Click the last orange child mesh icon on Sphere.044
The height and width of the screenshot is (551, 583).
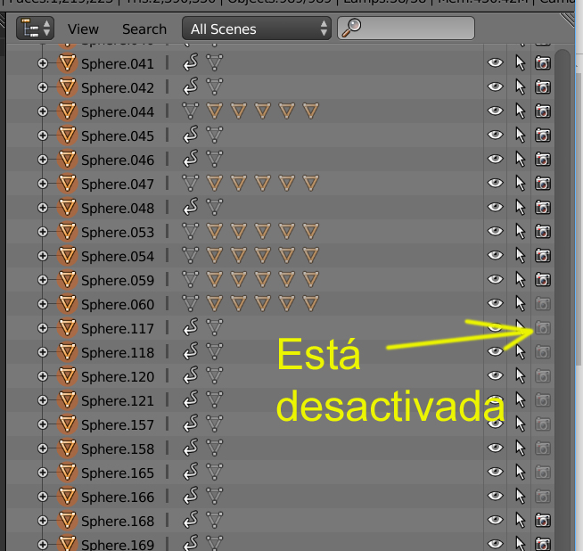pyautogui.click(x=311, y=111)
